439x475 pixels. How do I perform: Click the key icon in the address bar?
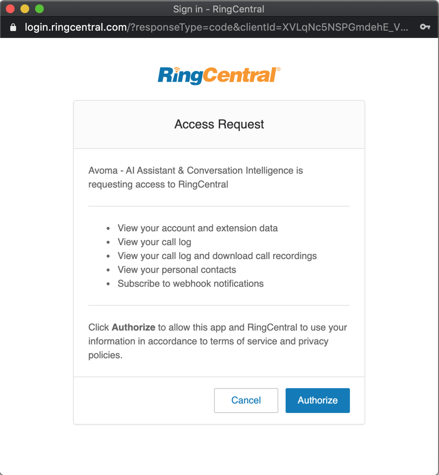pos(425,27)
